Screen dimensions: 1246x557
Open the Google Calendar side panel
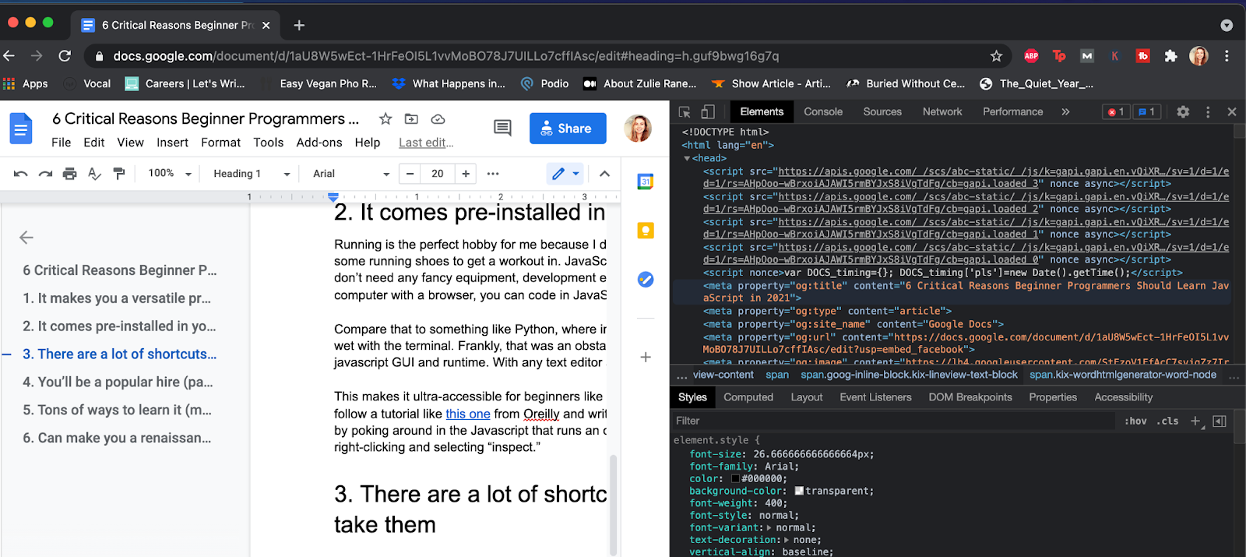coord(646,182)
